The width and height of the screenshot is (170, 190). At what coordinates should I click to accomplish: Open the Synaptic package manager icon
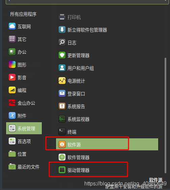tap(62, 30)
